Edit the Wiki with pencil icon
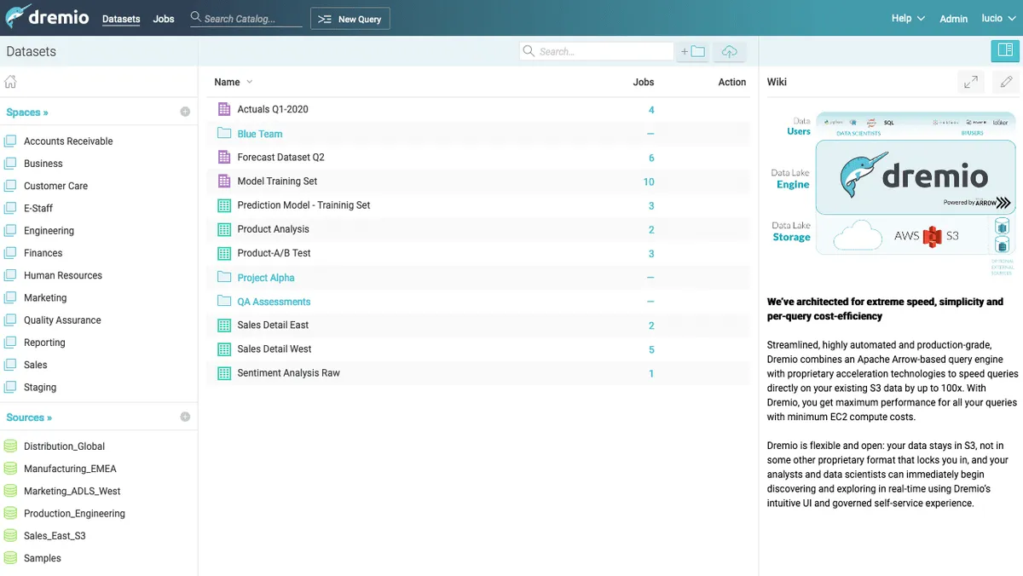The image size is (1023, 576). pos(1006,83)
